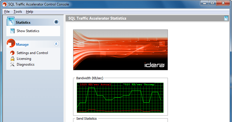Click the Settings and Control icon
Screen dimensions: 232x122
coord(12,53)
